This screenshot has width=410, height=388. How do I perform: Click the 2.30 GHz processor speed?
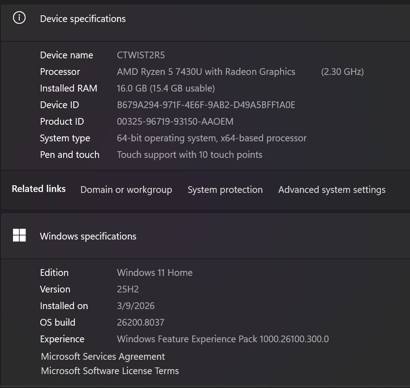pyautogui.click(x=342, y=72)
